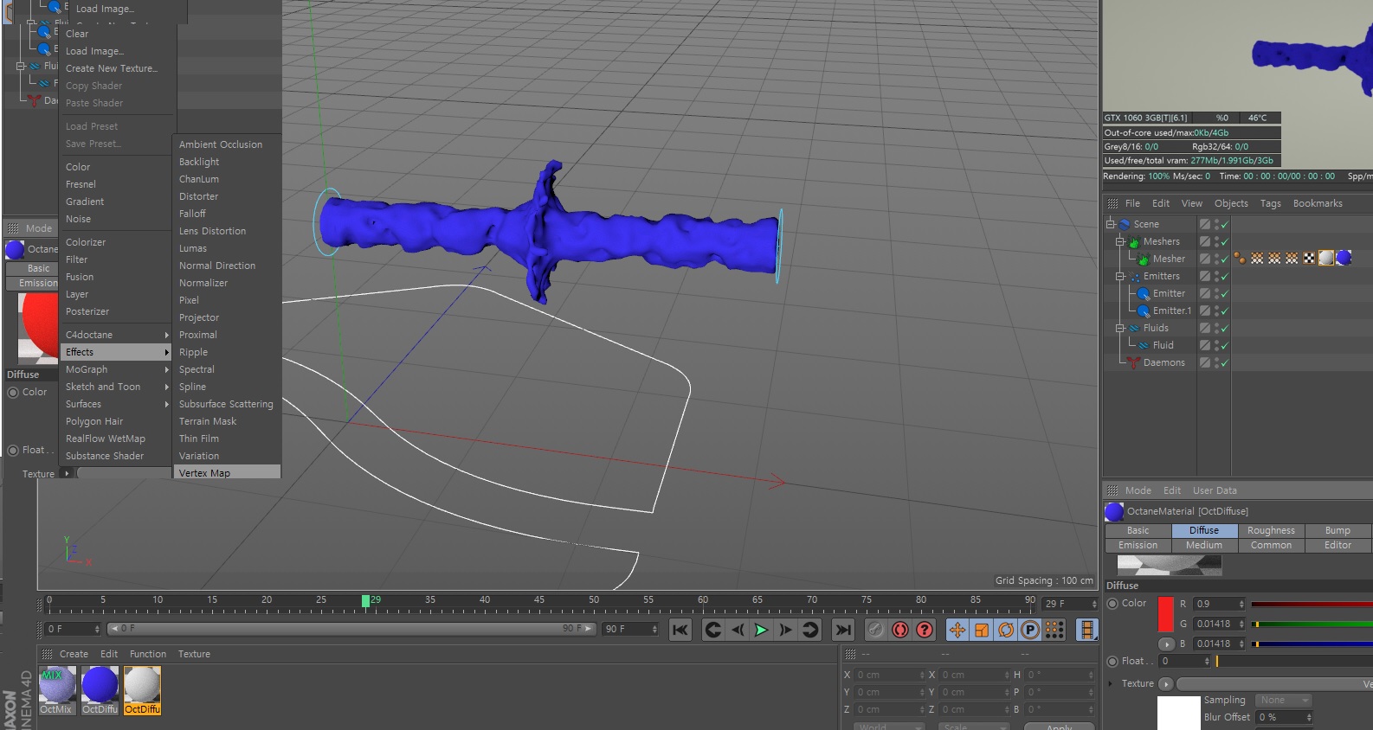The width and height of the screenshot is (1373, 730).
Task: Click the red question mark keyframe selection icon
Action: [925, 630]
